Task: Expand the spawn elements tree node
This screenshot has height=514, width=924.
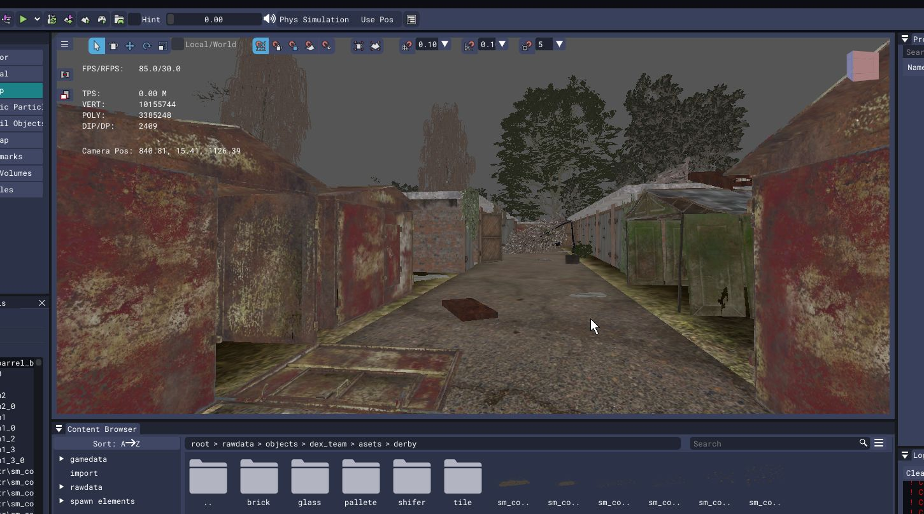Action: [x=62, y=501]
